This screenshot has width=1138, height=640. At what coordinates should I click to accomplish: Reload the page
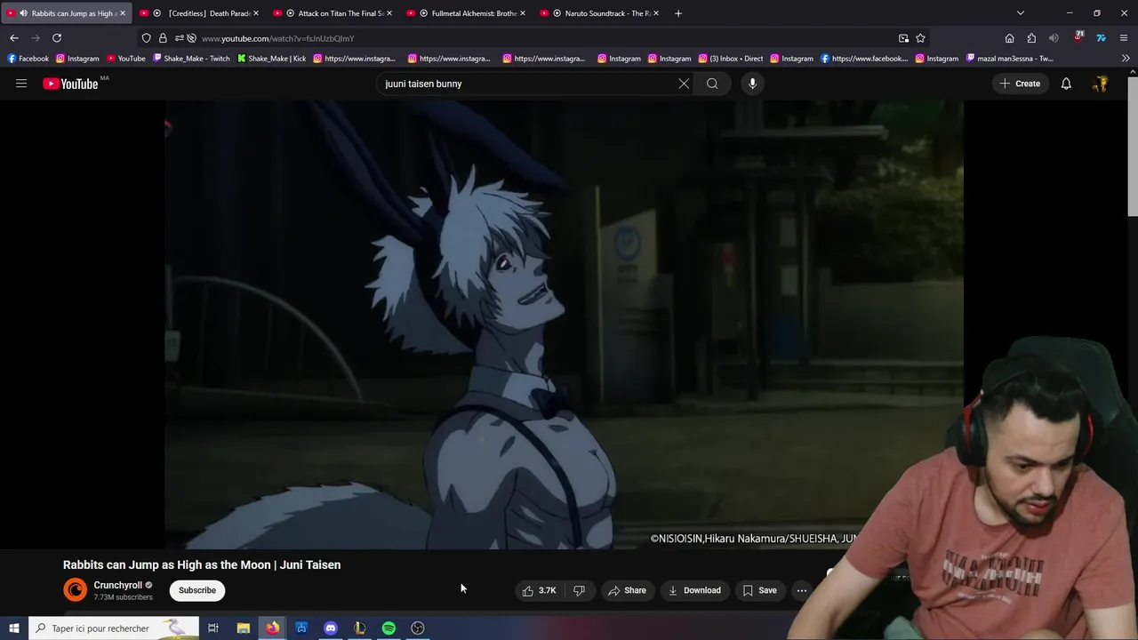coord(57,37)
